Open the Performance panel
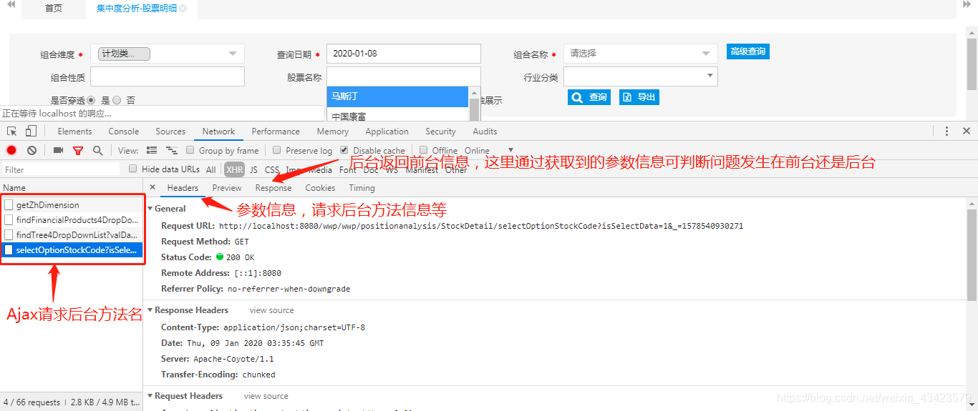This screenshot has width=978, height=411. 276,132
